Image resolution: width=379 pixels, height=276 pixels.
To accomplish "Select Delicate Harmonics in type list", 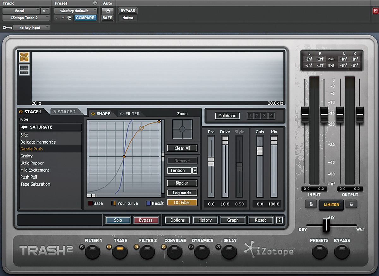I will (51, 142).
